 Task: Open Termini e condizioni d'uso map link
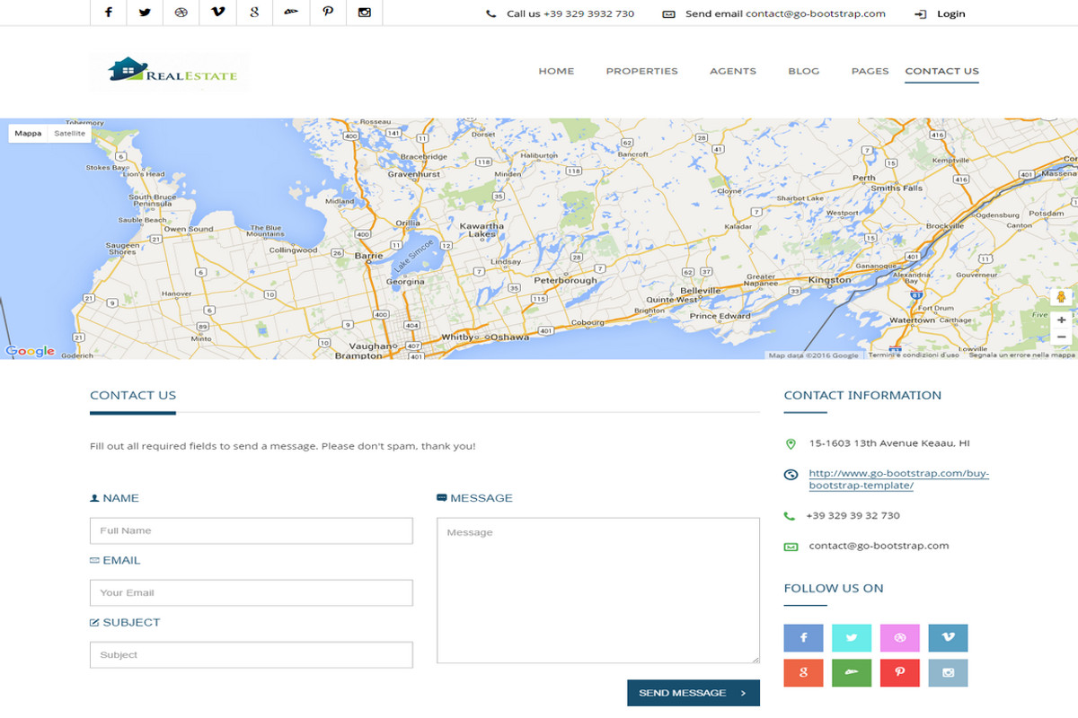click(913, 355)
